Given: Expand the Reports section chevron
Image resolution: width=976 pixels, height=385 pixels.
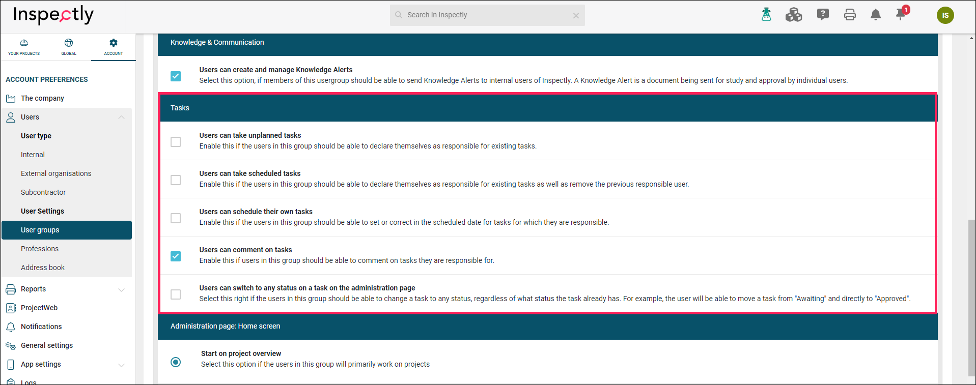Looking at the screenshot, I should click(x=121, y=289).
